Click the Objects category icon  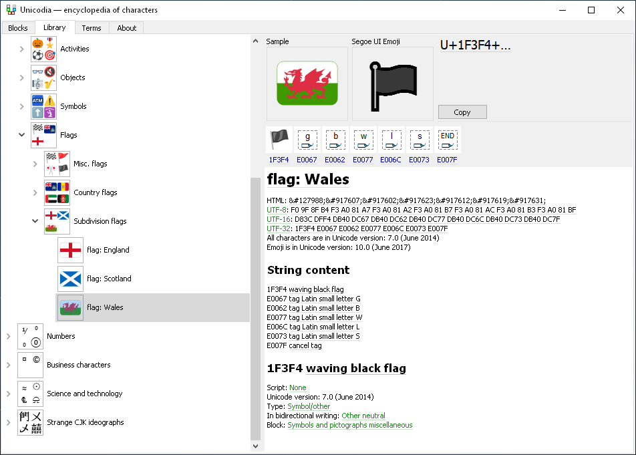coord(44,78)
